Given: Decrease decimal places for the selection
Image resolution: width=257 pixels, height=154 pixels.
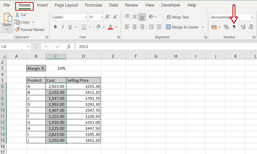Looking at the screenshot, I should point(250,27).
